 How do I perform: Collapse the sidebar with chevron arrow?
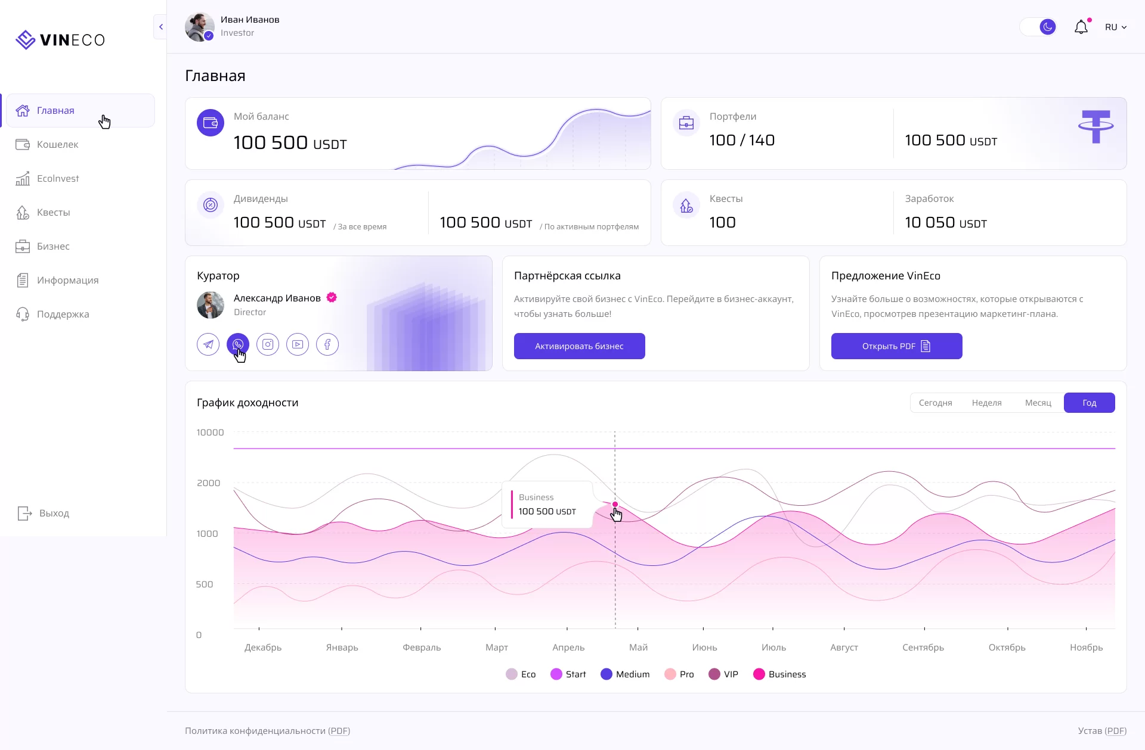point(160,27)
